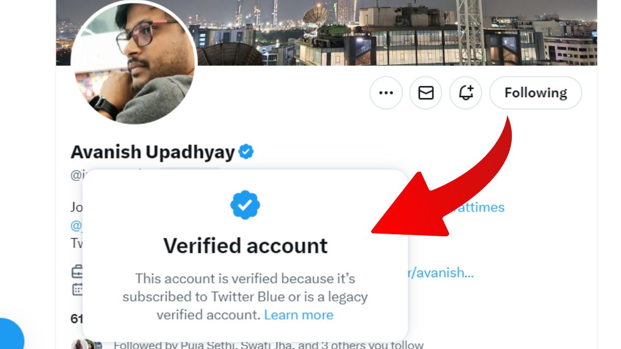
Task: Open the city skyline header banner
Action: pos(393,31)
